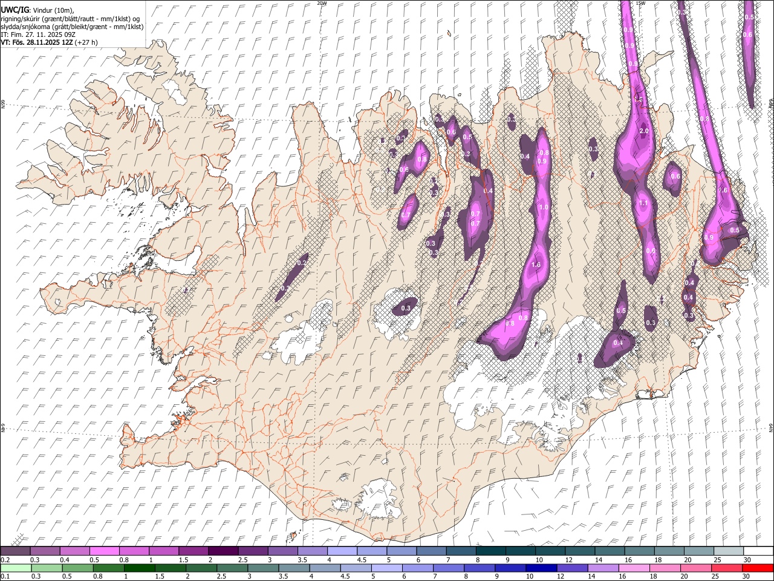Click the 1.1 precipitation value on map

pyautogui.click(x=643, y=203)
